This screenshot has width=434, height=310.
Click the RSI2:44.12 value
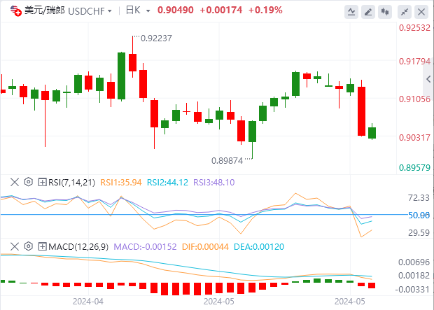(167, 183)
